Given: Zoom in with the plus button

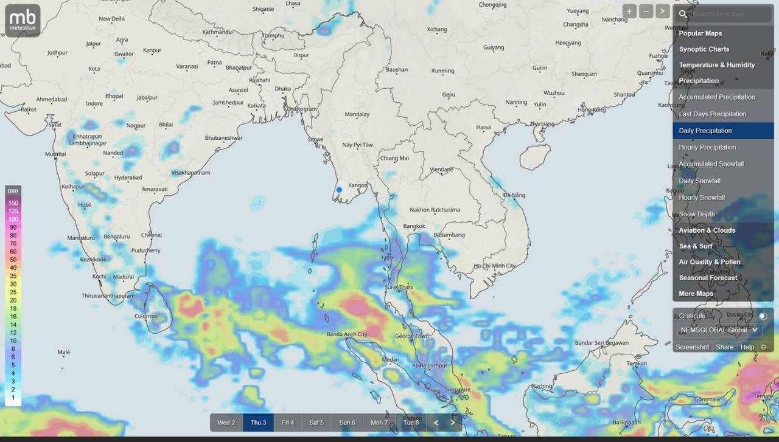Looking at the screenshot, I should point(629,12).
